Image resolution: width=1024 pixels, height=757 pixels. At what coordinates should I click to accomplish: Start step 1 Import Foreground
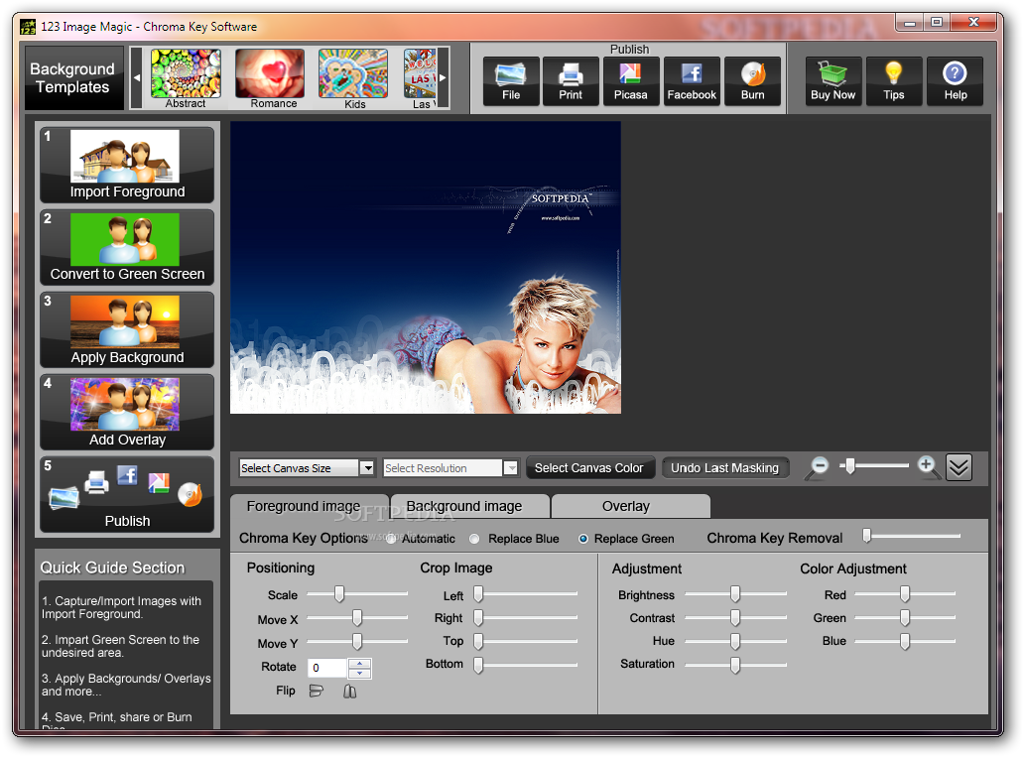pos(127,165)
